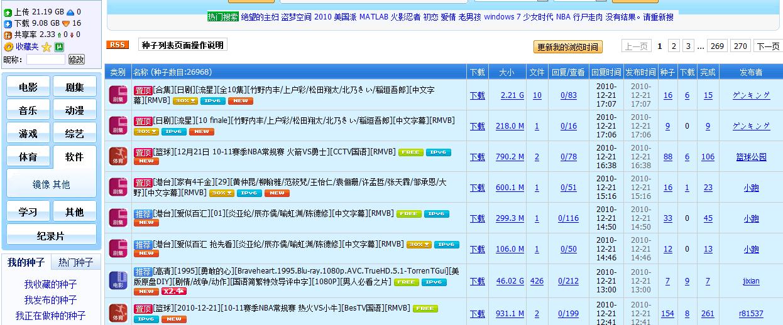Viewport: 783px width, 325px height.
Task: Open the 电影 category in the sidebar
Action: 28,87
